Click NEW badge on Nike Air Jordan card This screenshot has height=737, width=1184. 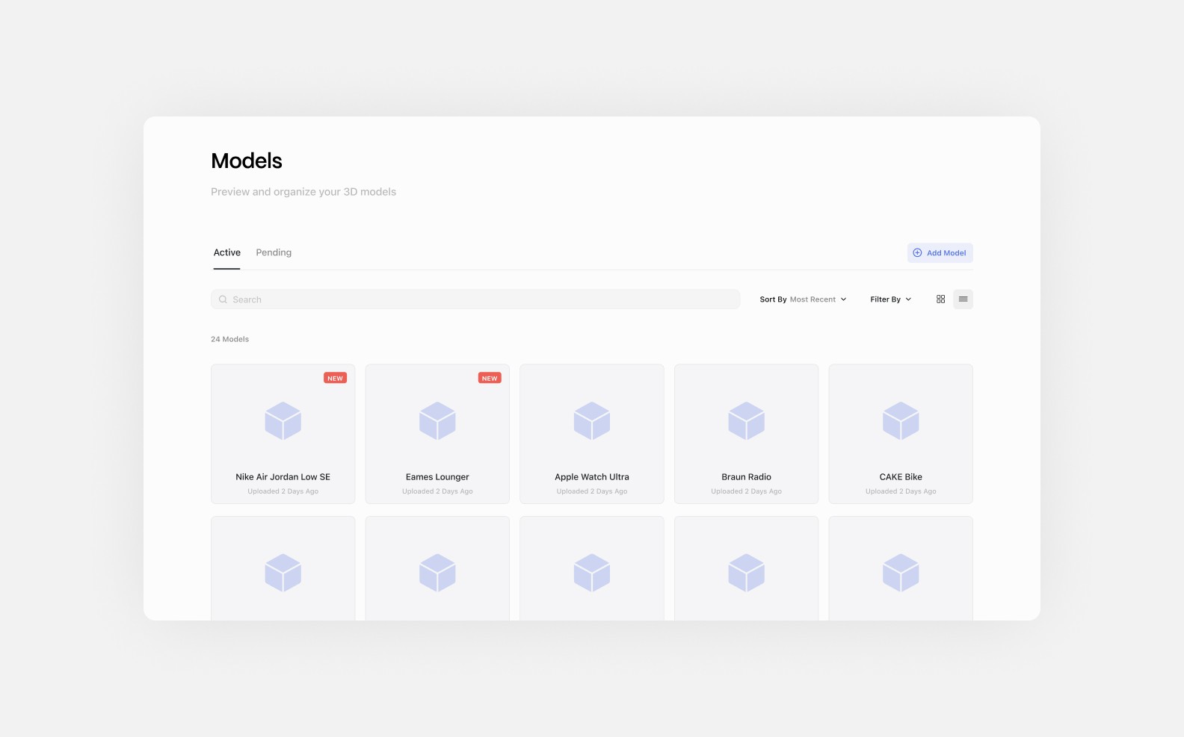pos(335,379)
